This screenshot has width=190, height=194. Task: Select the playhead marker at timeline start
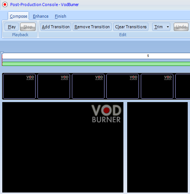pyautogui.click(x=2, y=53)
